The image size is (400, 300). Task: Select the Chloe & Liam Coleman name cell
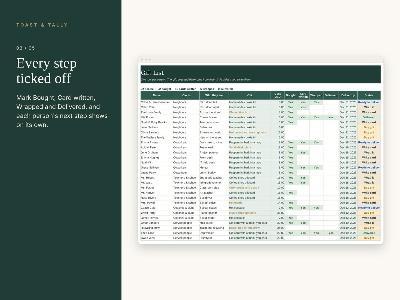[157, 102]
